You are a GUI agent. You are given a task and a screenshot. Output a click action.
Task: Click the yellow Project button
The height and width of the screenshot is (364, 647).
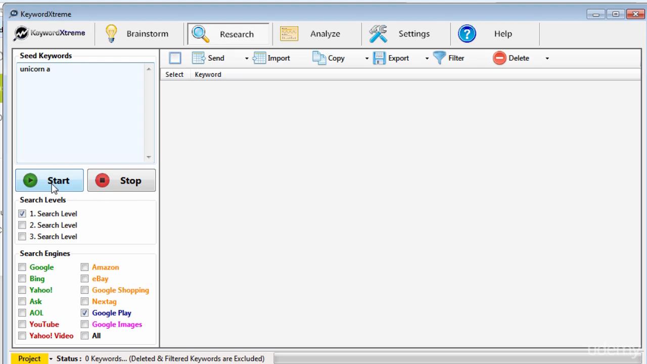point(29,358)
